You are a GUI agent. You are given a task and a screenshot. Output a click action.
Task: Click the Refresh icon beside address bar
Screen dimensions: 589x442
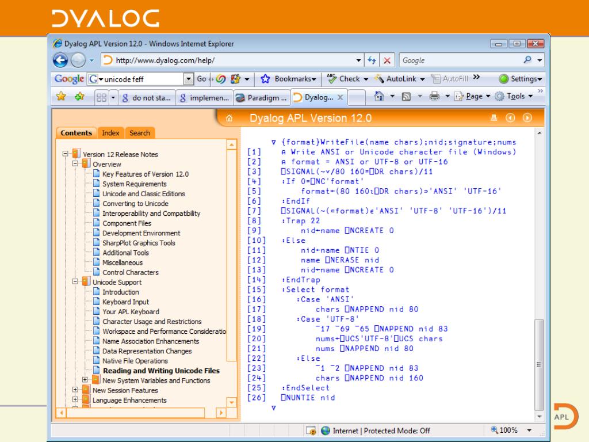click(x=372, y=60)
